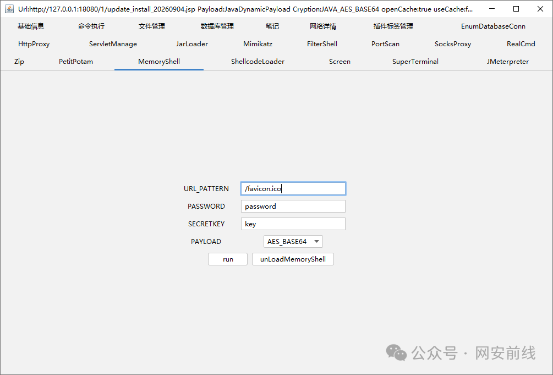Switch to the 基础信息 tab
This screenshot has height=375, width=553.
pyautogui.click(x=31, y=26)
